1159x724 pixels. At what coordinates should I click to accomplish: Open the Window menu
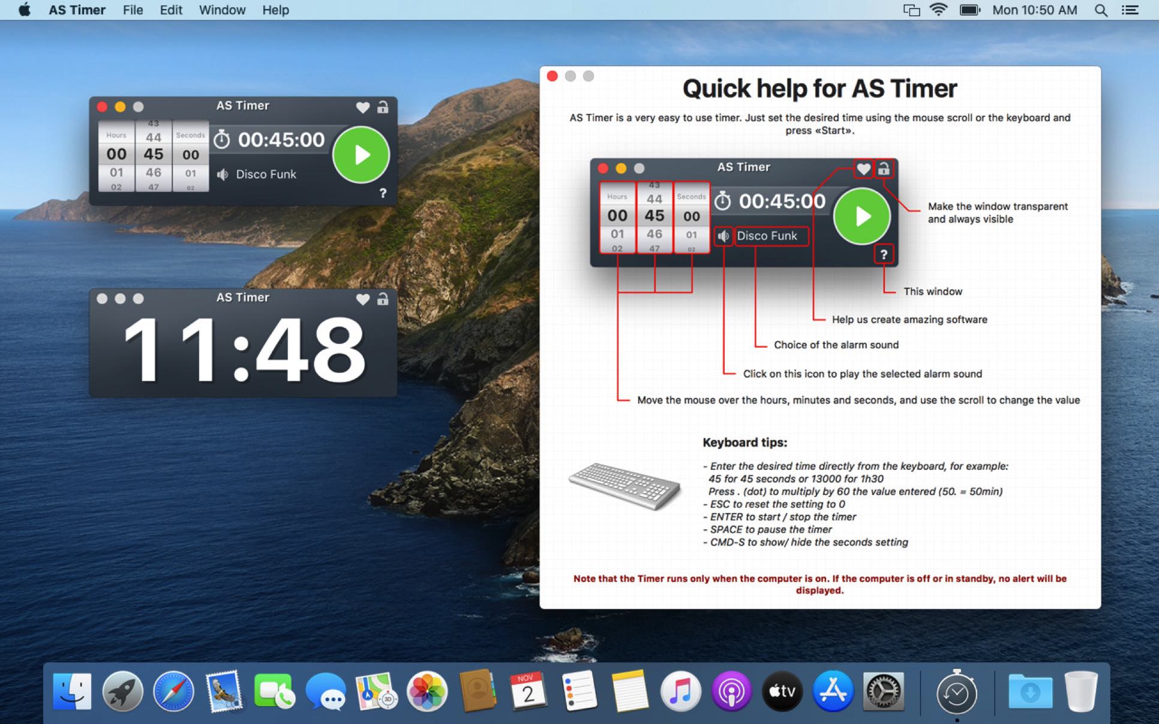point(222,10)
